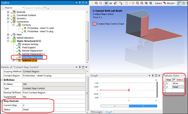188x114 pixels.
Task: Click the Rotate tool icon
Action: click(127, 3)
